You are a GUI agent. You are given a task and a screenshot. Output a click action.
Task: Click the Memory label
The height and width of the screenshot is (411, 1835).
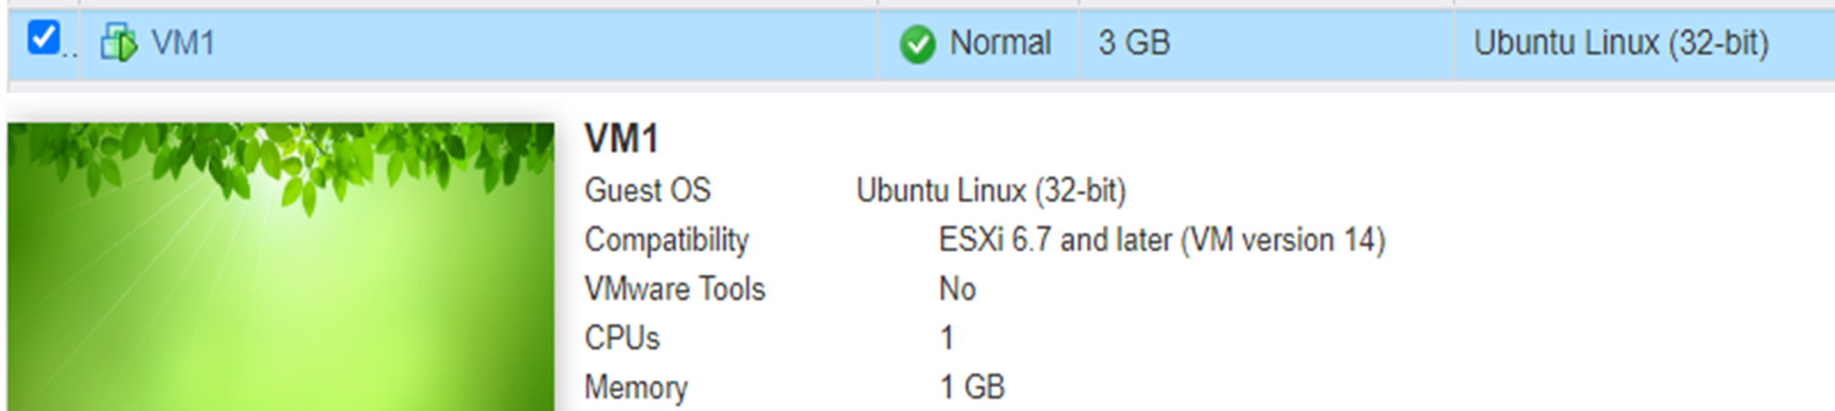point(635,388)
